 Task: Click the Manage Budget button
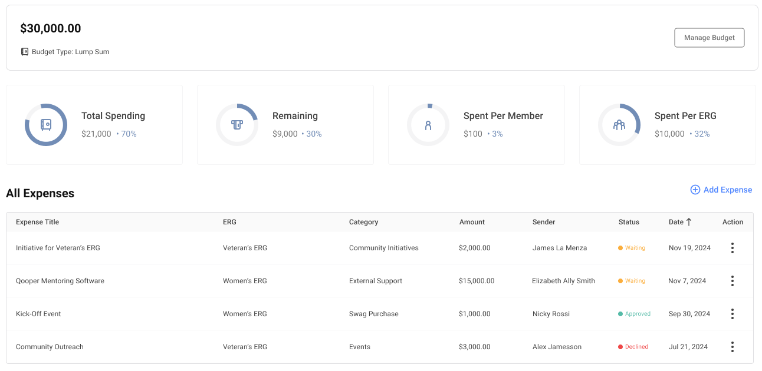[x=709, y=38]
